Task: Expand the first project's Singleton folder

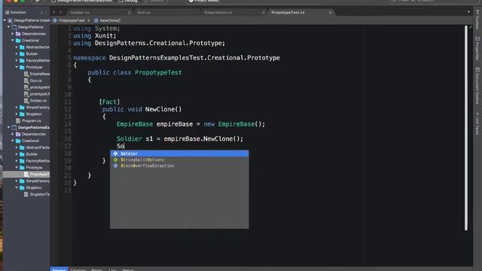Action: 17,114
